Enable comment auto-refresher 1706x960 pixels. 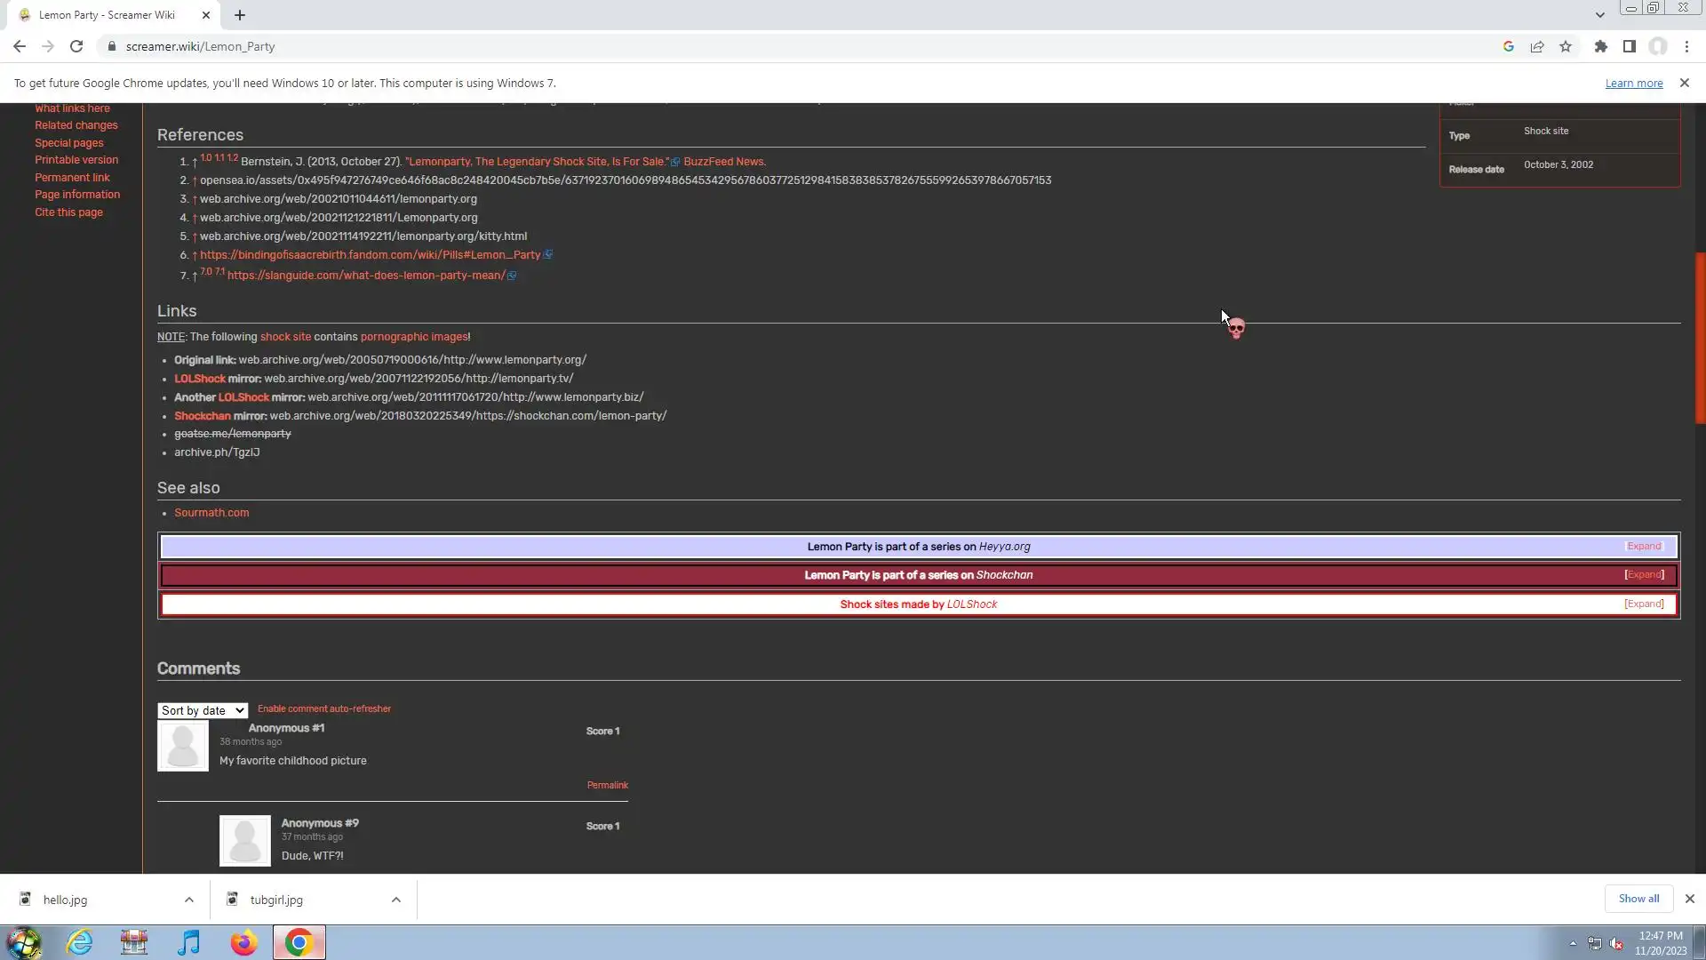[324, 708]
